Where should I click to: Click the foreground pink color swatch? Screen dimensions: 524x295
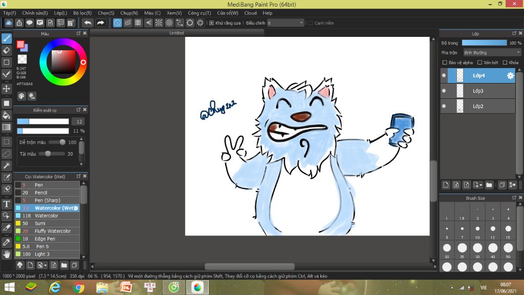pos(20,45)
